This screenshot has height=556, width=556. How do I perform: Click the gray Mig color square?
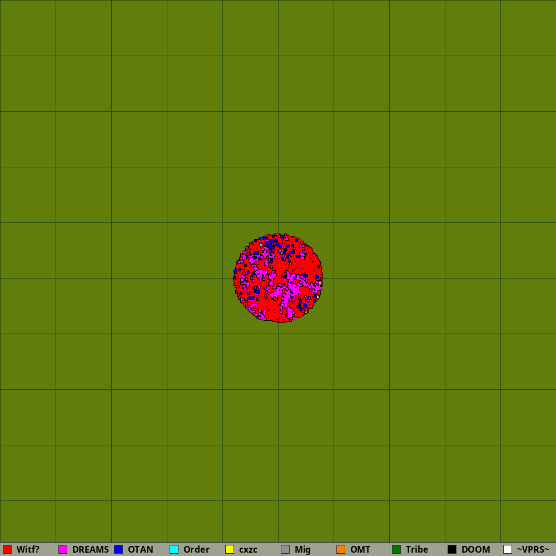[x=285, y=549]
